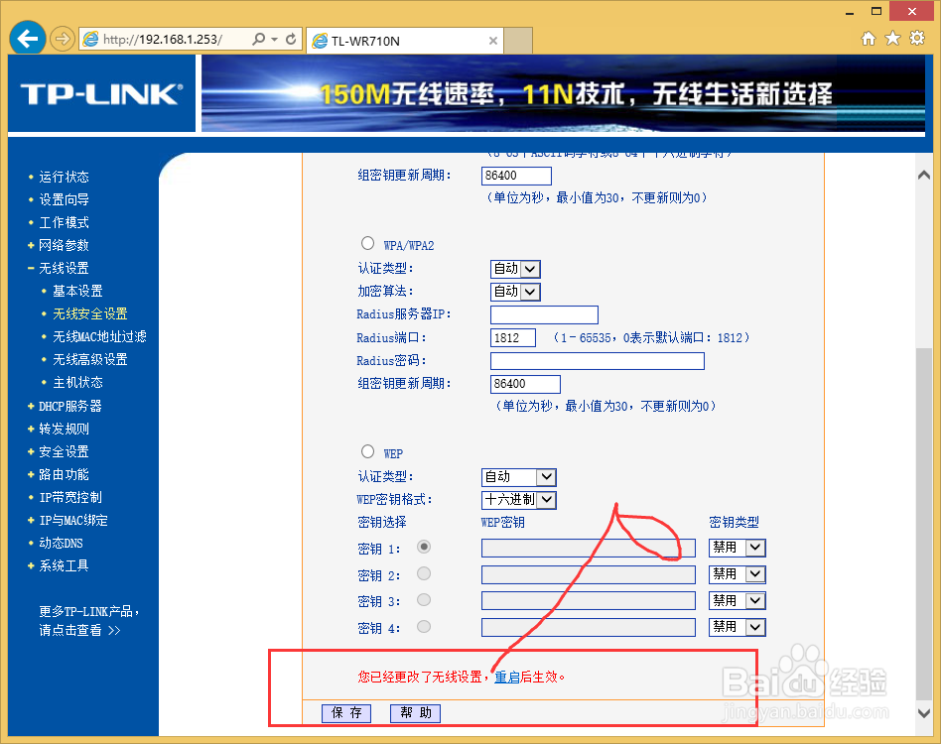Choose key 4 radio button
The image size is (941, 744).
[x=424, y=627]
